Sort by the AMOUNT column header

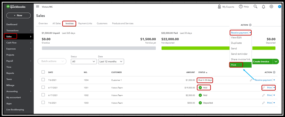point(190,72)
